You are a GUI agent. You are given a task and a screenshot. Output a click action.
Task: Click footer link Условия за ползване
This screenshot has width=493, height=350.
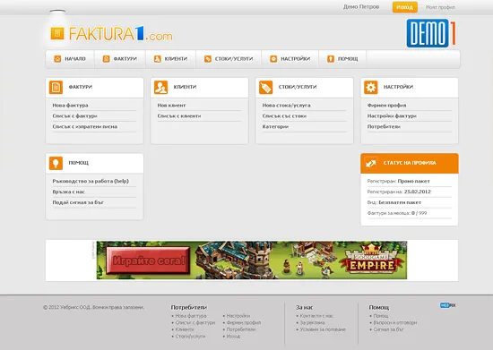323,329
